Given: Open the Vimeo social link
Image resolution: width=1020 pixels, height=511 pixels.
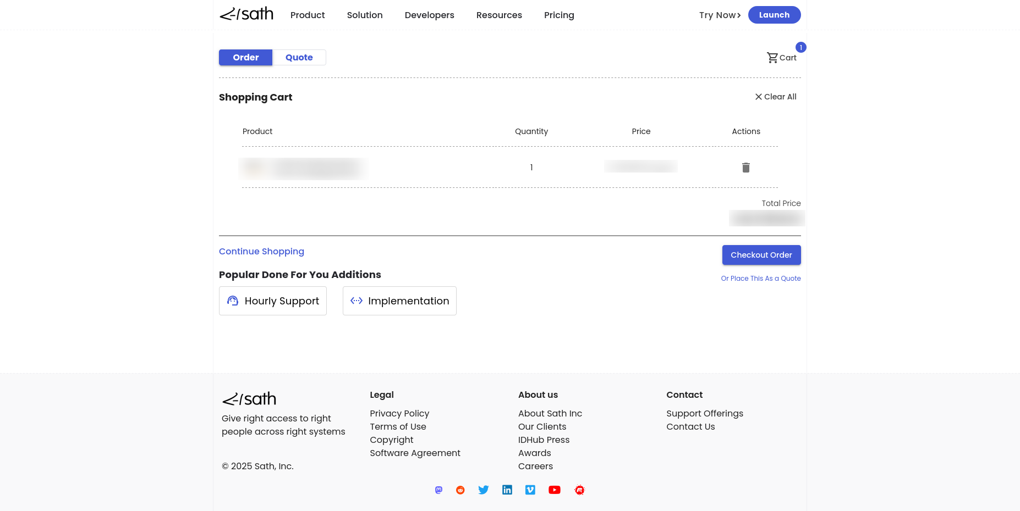Looking at the screenshot, I should pos(530,490).
